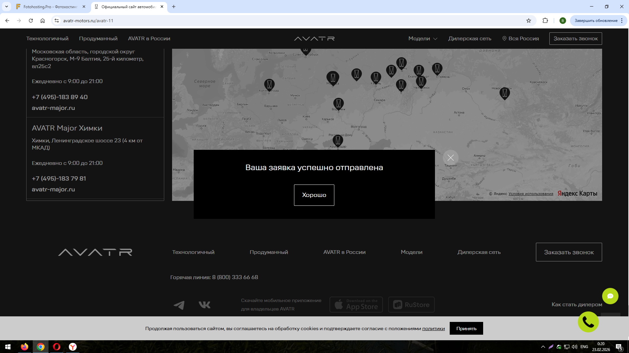The image size is (629, 353).
Task: Open the VK social network icon
Action: coord(205,305)
